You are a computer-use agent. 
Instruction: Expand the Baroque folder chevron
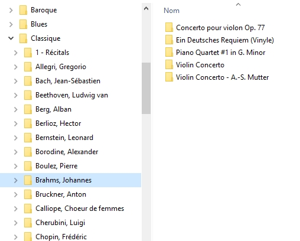pos(11,10)
